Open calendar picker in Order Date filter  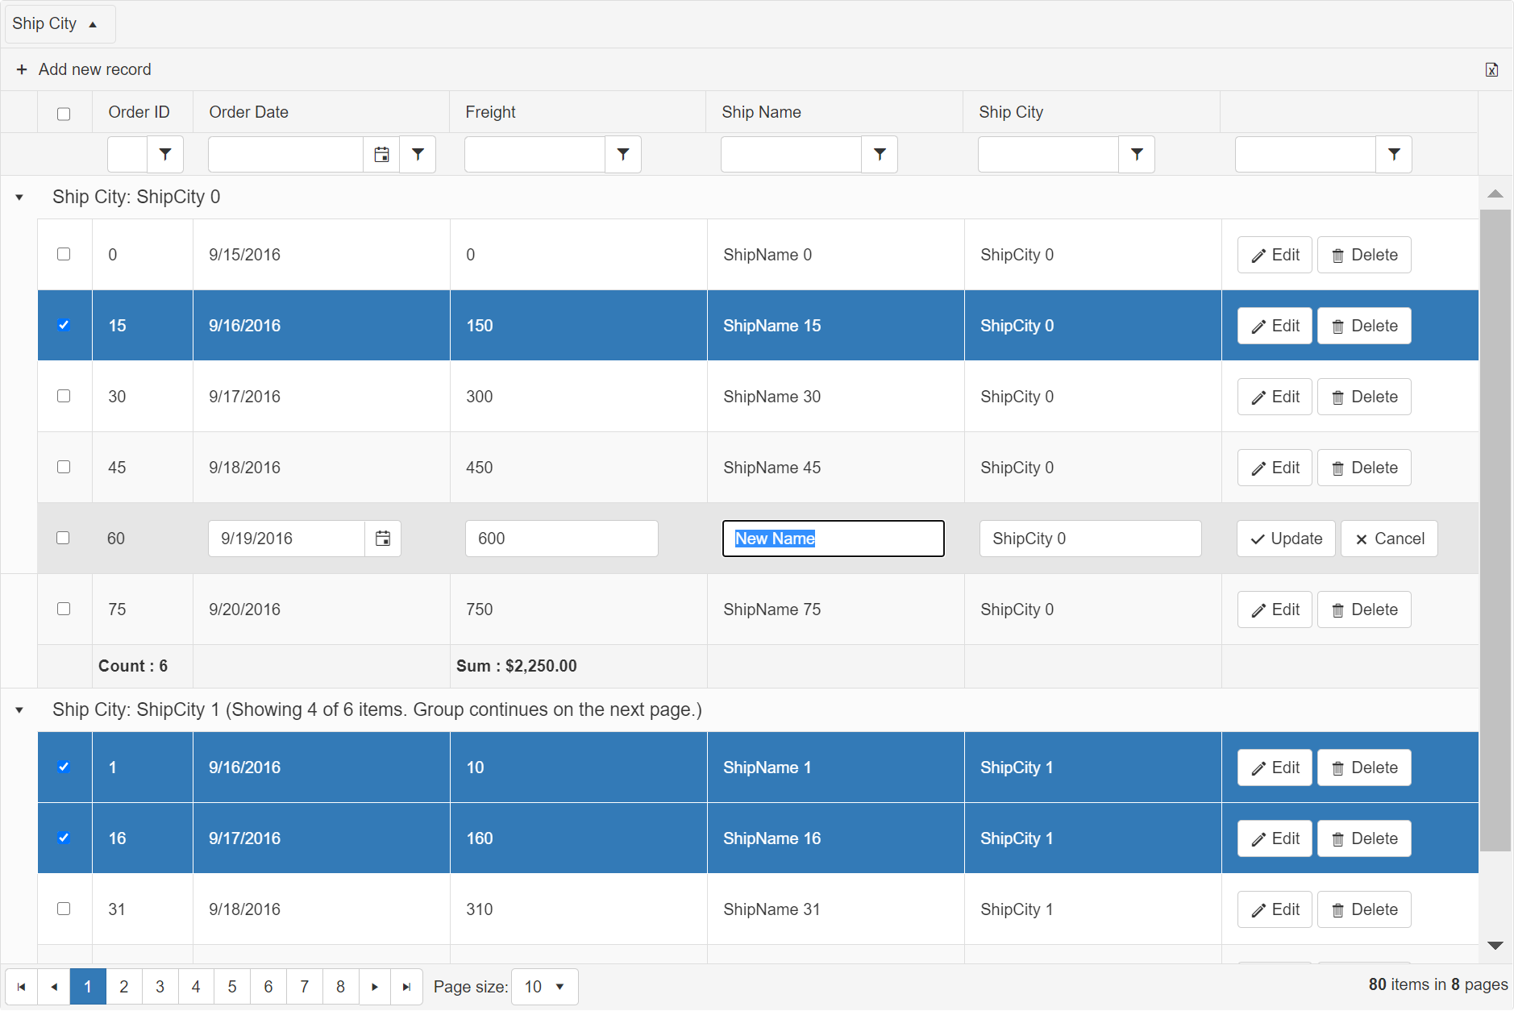point(381,154)
